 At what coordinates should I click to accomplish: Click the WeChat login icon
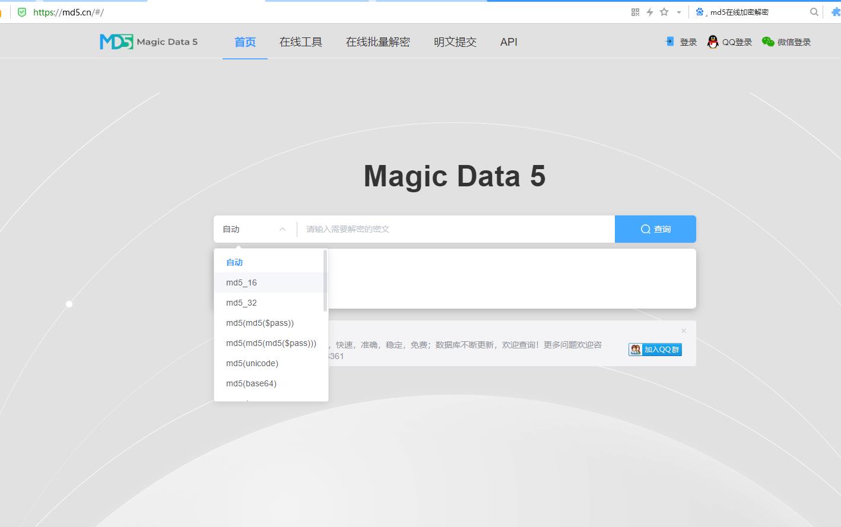[768, 42]
